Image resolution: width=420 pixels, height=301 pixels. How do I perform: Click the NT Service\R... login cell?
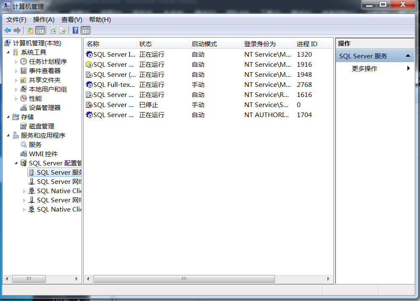(x=267, y=95)
